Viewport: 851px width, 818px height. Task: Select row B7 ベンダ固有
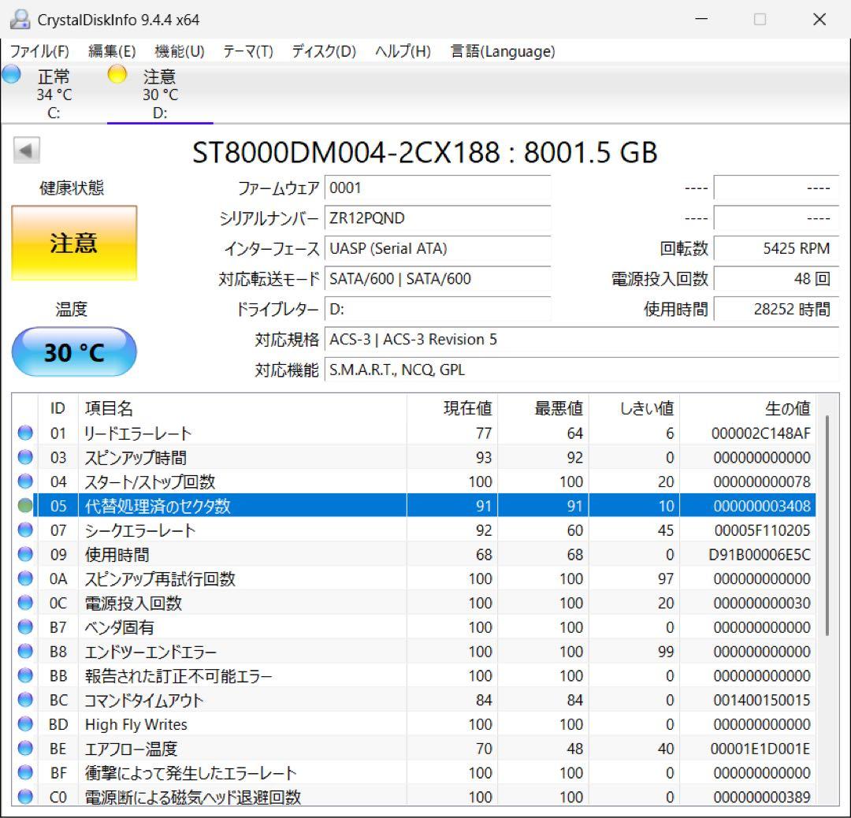coord(414,627)
